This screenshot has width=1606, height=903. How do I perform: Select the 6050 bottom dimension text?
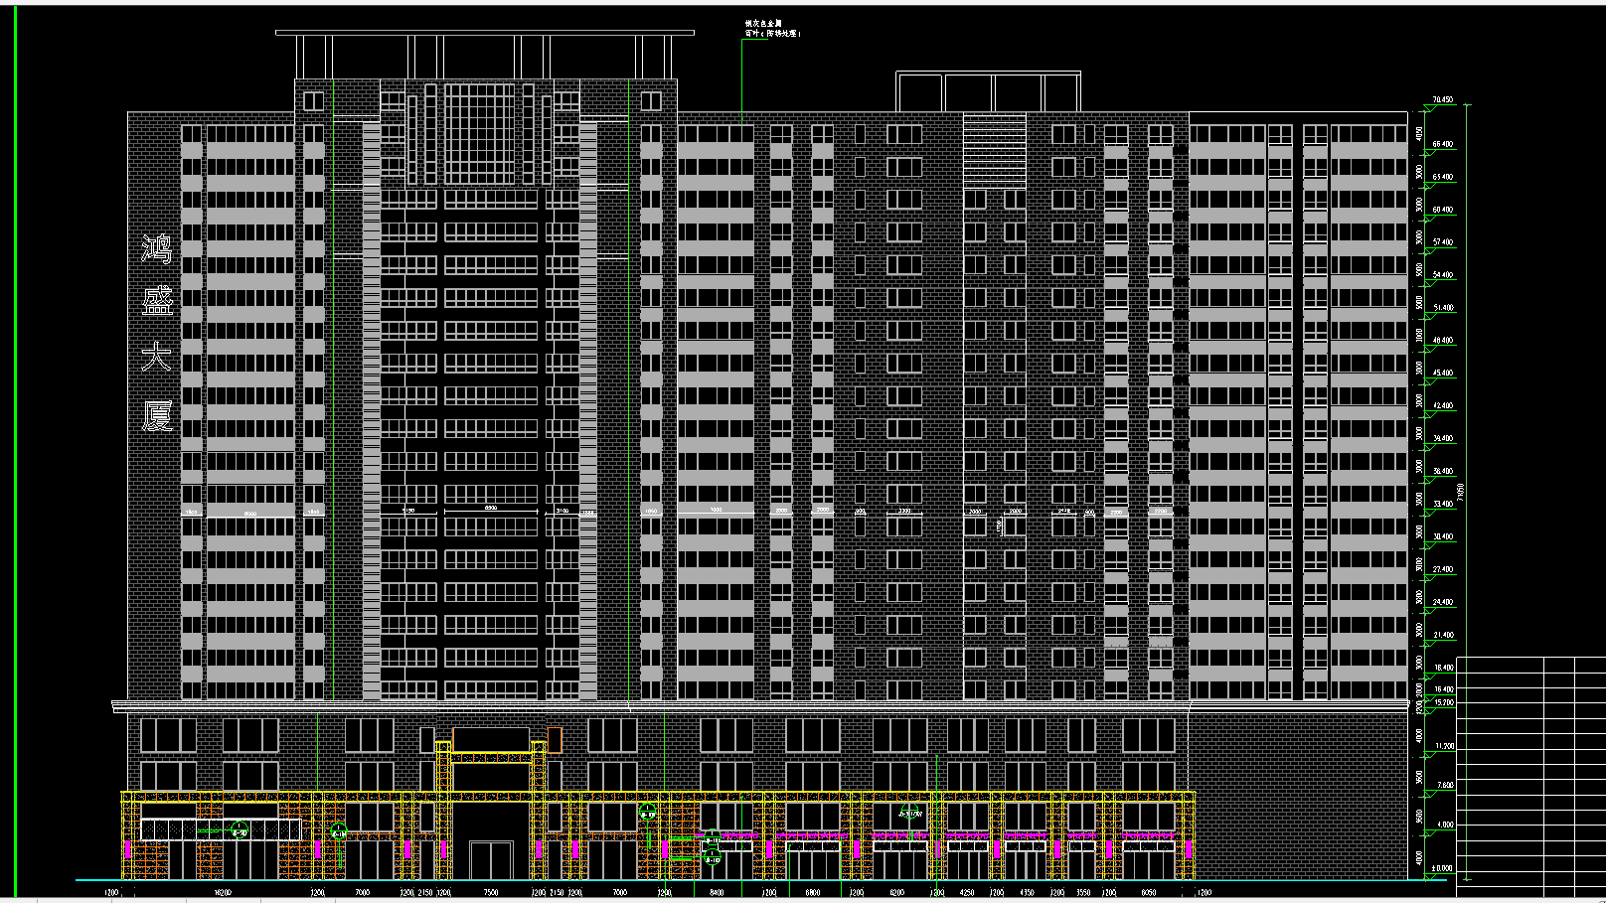pyautogui.click(x=1148, y=893)
